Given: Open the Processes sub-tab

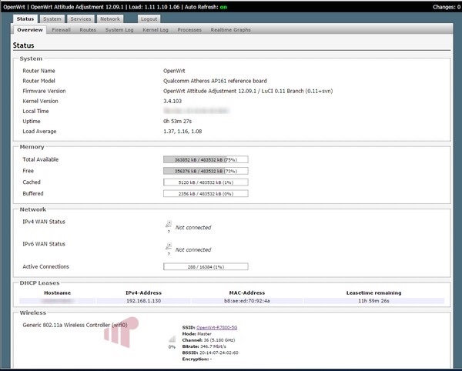Looking at the screenshot, I should [189, 30].
